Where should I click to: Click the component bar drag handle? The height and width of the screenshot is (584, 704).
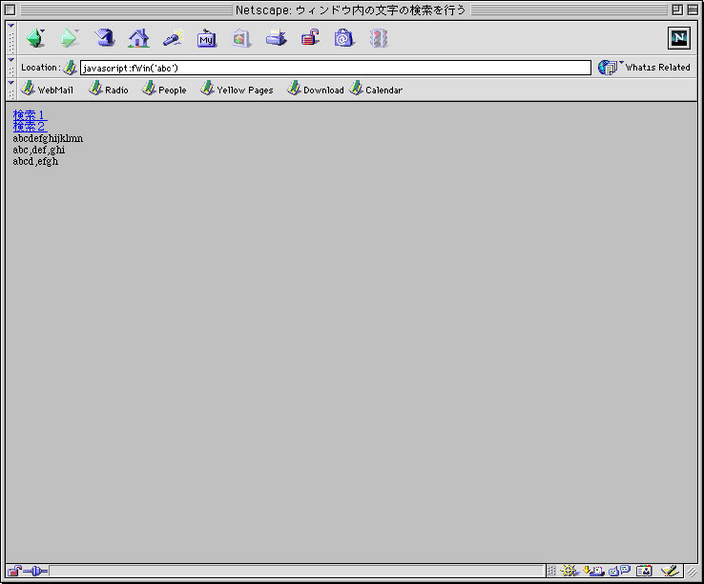pyautogui.click(x=551, y=571)
